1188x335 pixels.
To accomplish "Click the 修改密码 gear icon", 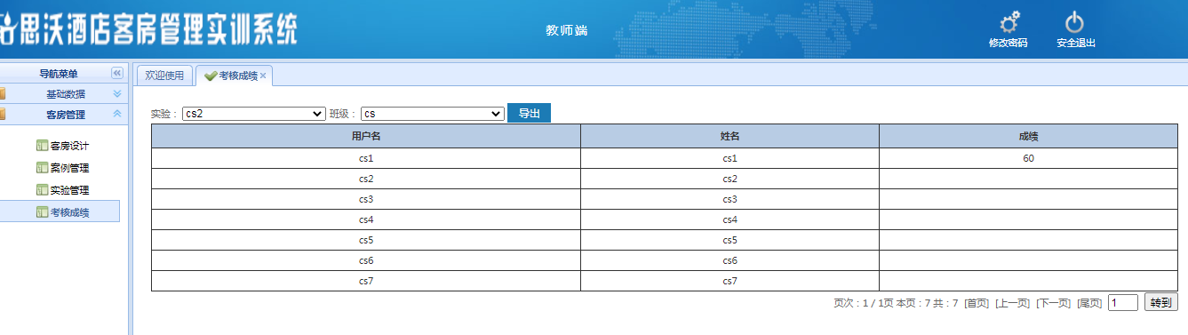I will [x=1009, y=22].
